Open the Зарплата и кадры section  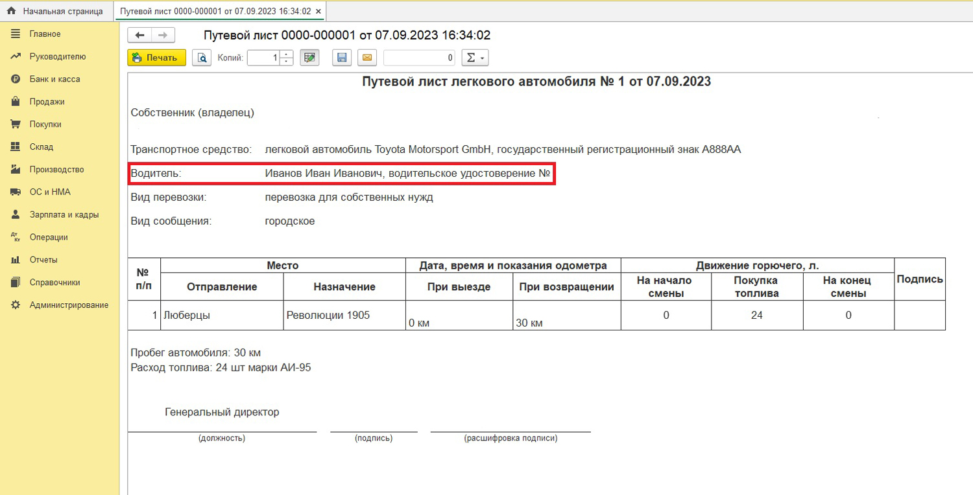64,214
